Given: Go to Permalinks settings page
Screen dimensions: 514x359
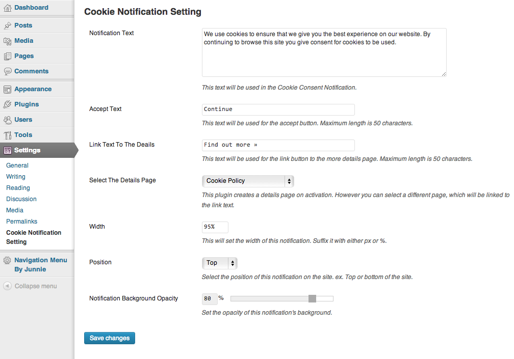Looking at the screenshot, I should click(21, 222).
